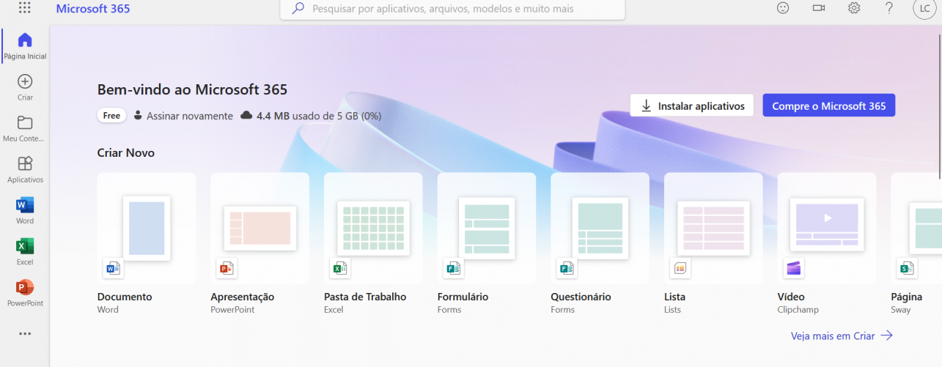This screenshot has width=942, height=367.
Task: Click the Instalar aplicativos button
Action: (692, 105)
